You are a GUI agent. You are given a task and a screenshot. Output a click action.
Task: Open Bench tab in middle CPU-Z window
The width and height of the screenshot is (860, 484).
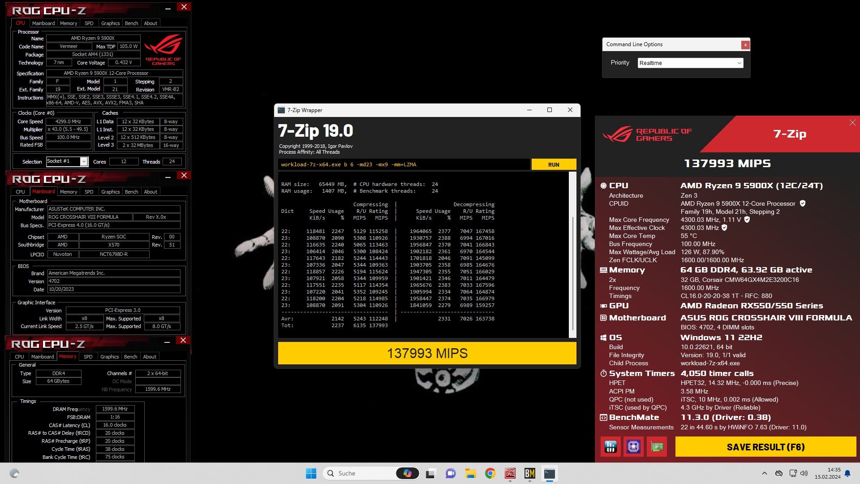coord(131,192)
